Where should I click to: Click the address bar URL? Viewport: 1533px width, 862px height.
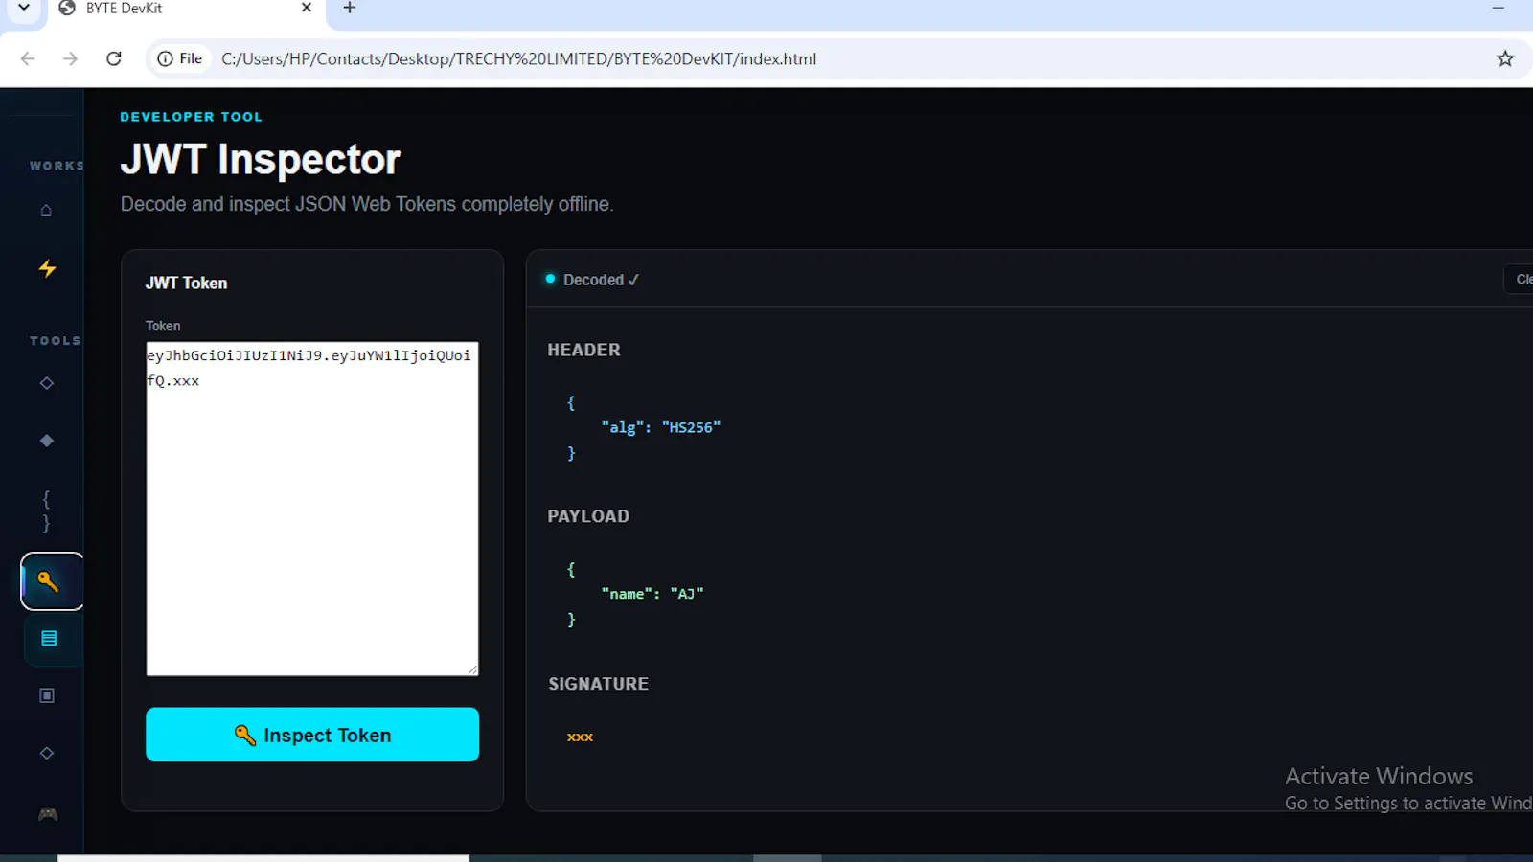[x=519, y=58]
